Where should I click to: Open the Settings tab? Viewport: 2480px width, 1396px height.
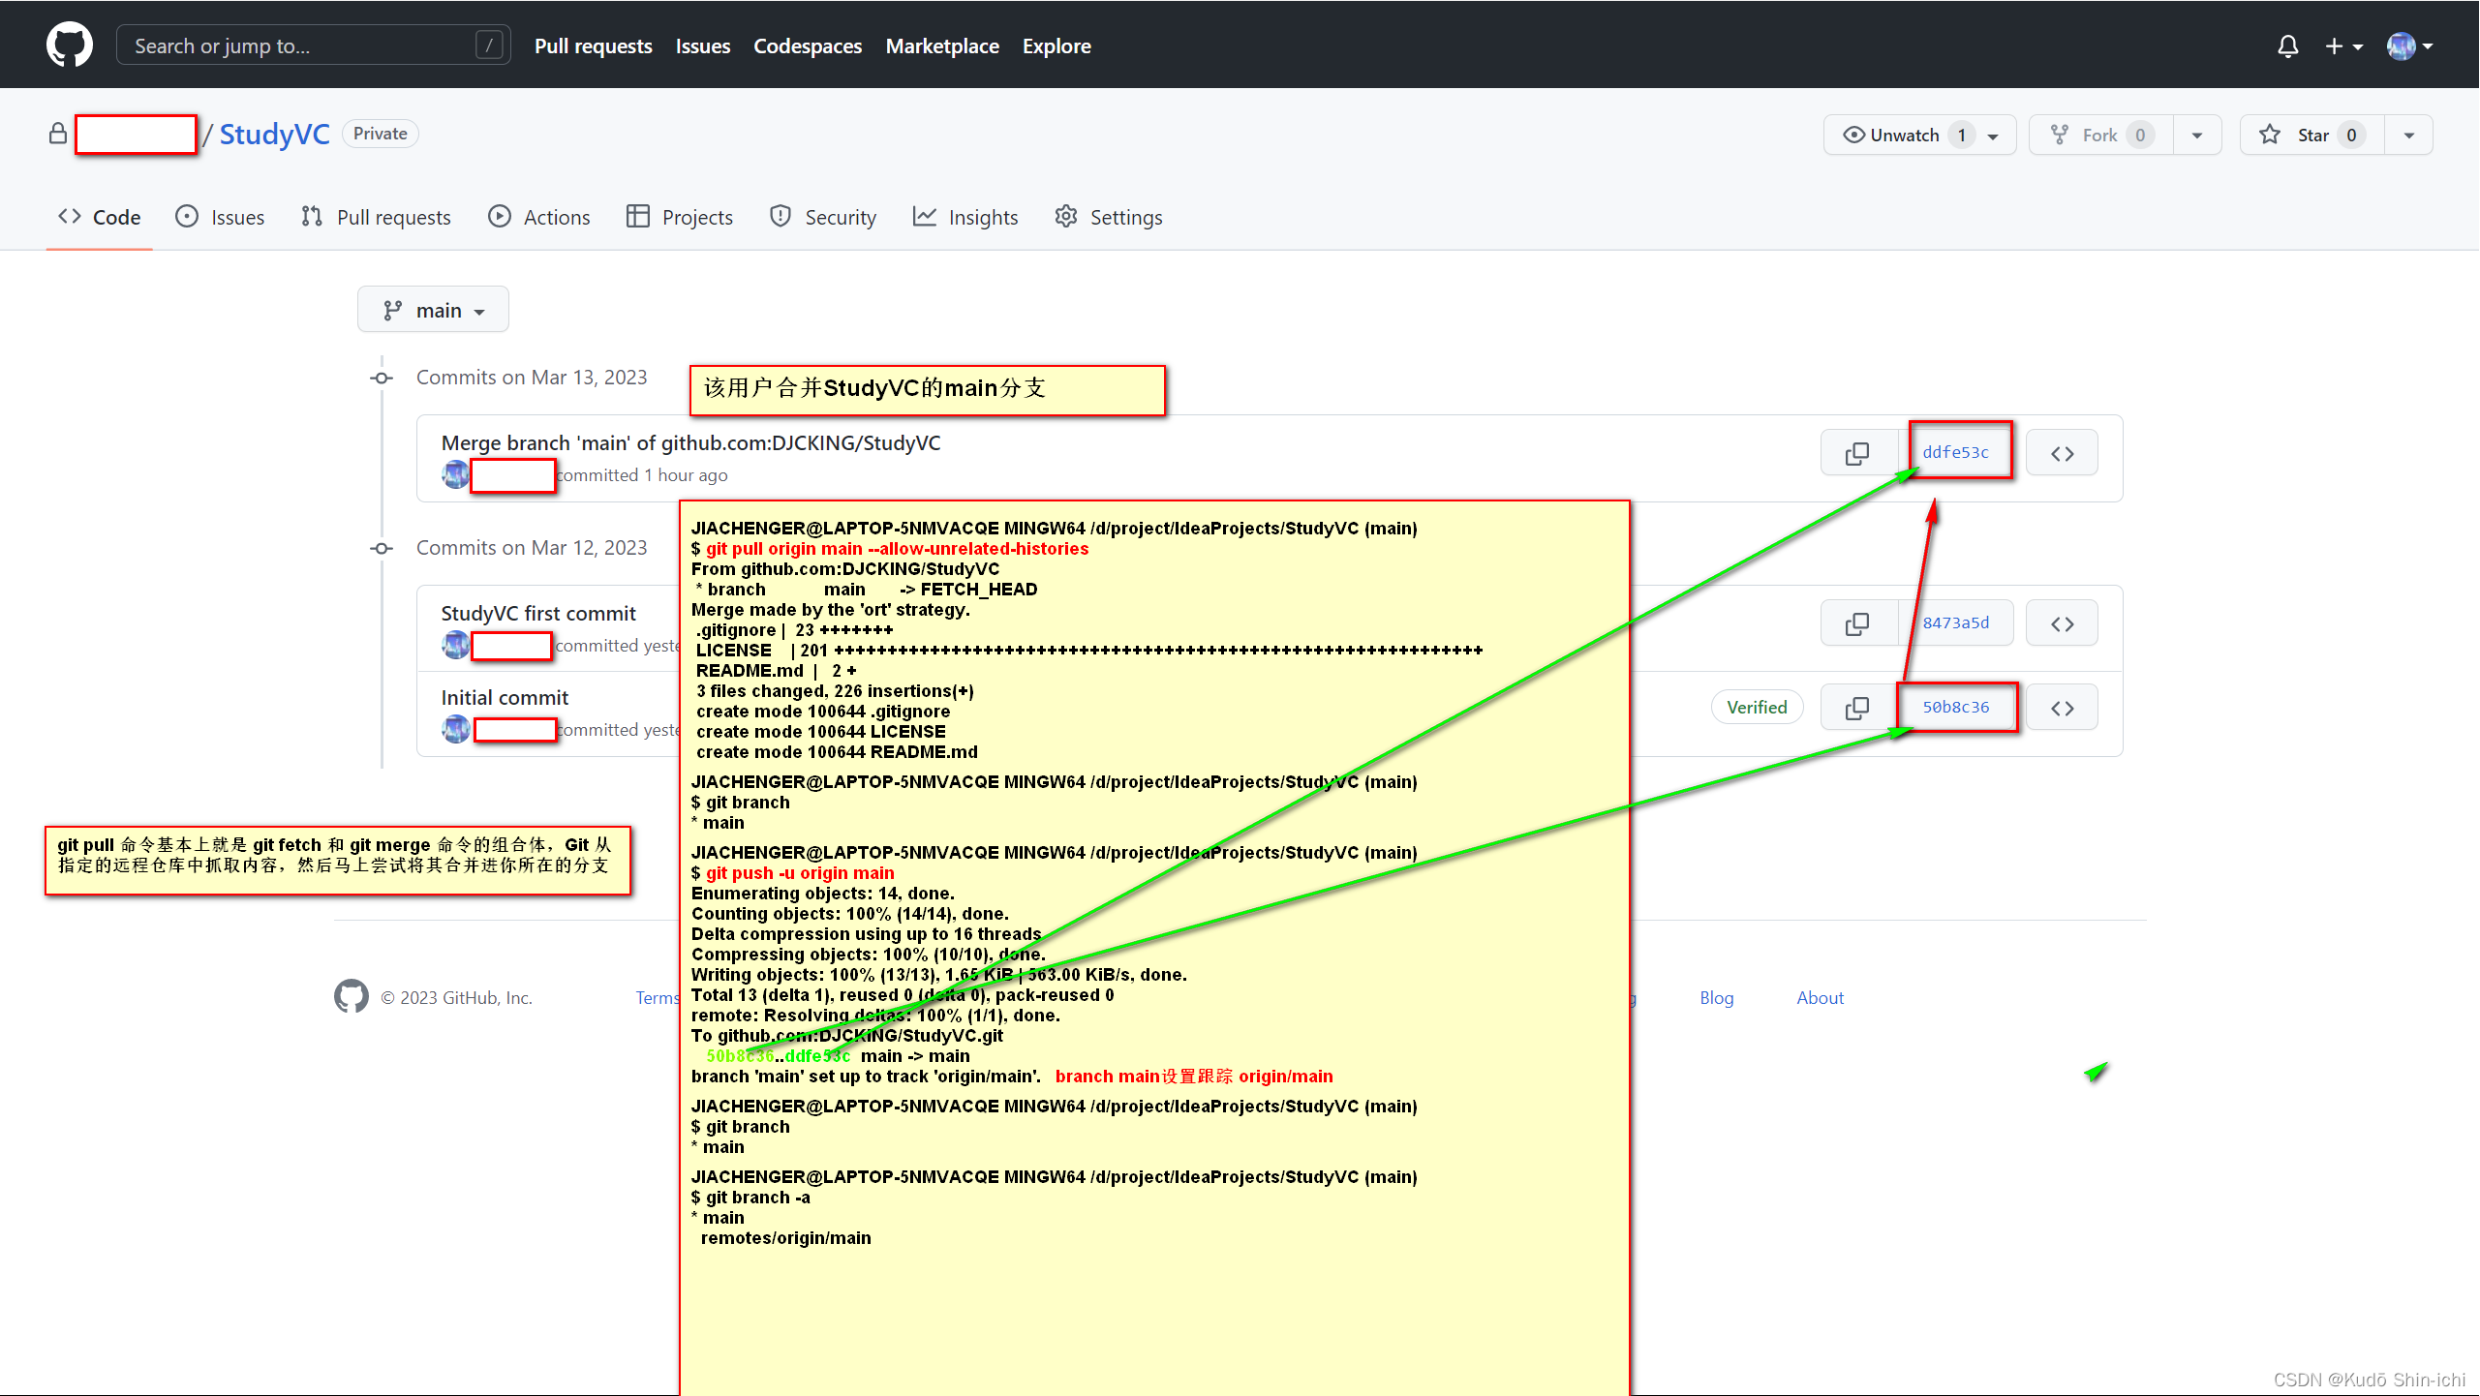point(1109,217)
